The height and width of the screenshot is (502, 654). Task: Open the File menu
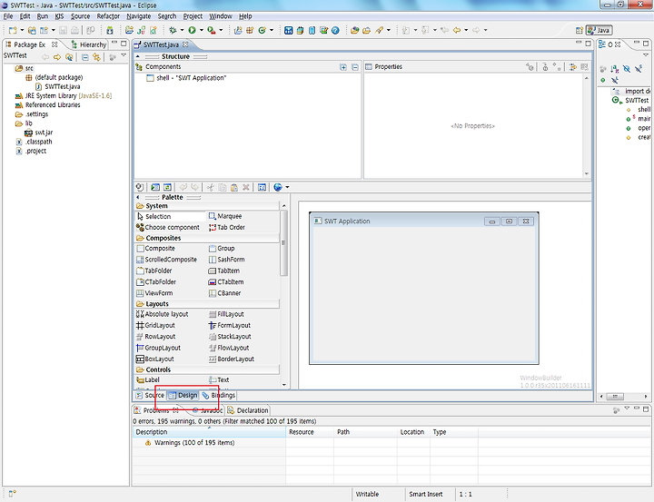tap(8, 16)
